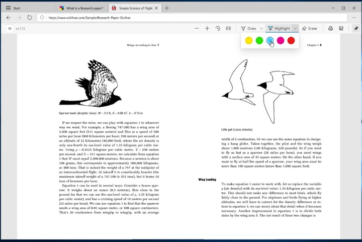
Task: Zoom in the PDF document
Action: pyautogui.click(x=207, y=28)
